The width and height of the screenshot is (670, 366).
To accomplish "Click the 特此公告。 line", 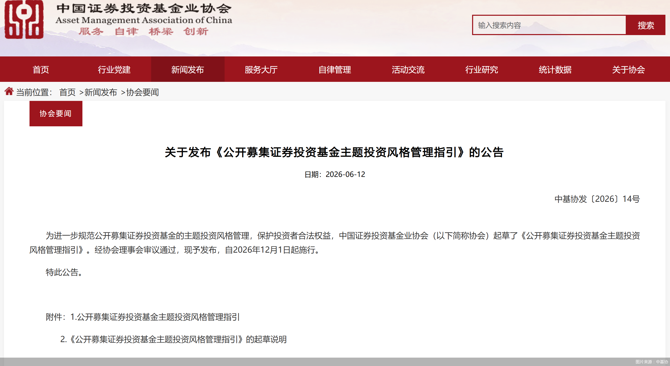I will point(64,272).
